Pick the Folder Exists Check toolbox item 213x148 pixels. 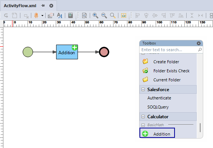point(168,71)
